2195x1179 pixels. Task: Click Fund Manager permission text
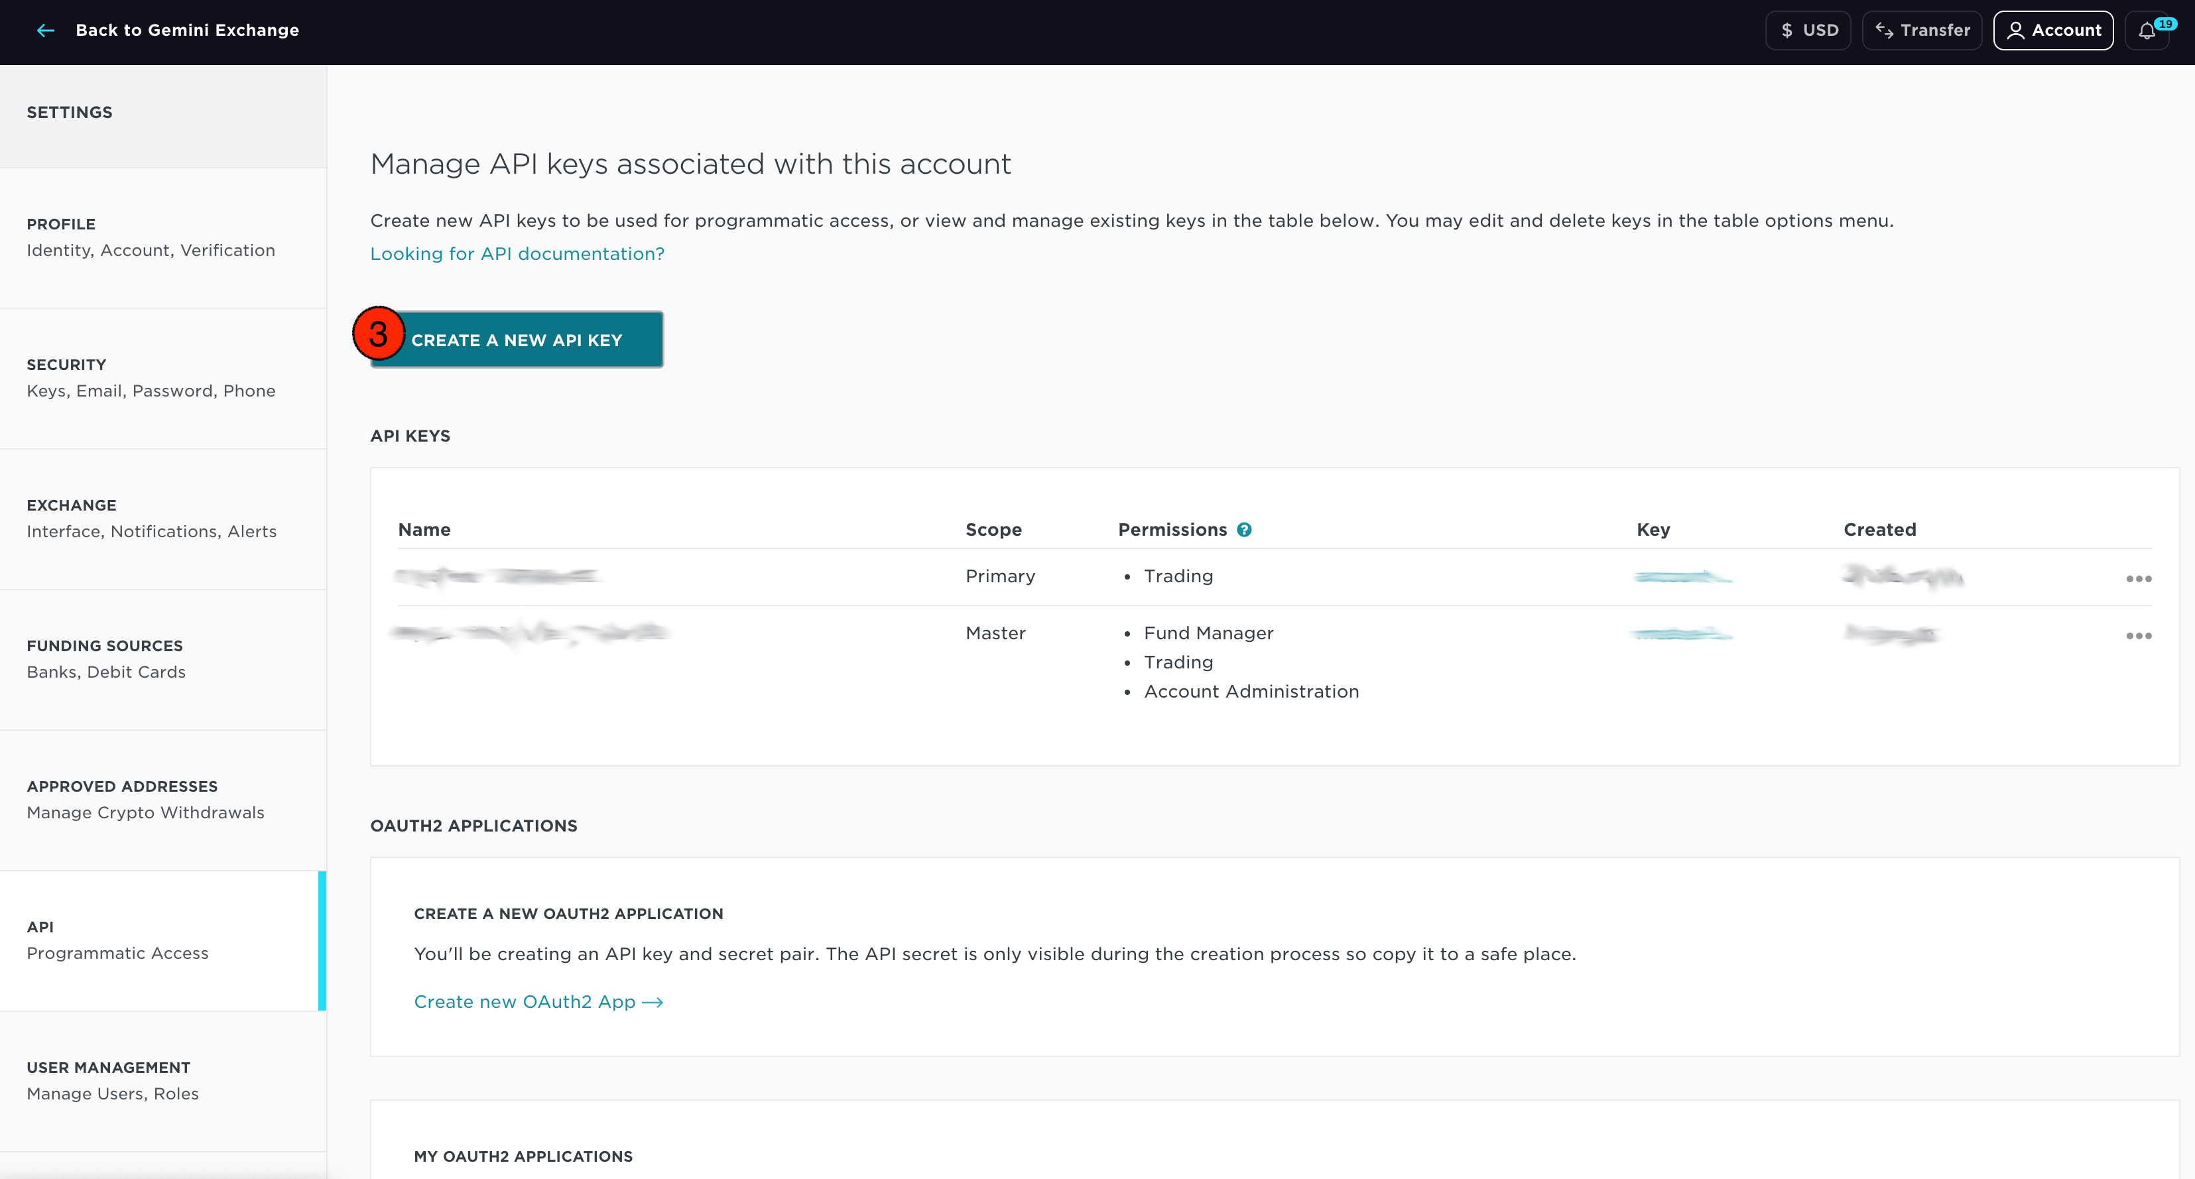(x=1208, y=634)
